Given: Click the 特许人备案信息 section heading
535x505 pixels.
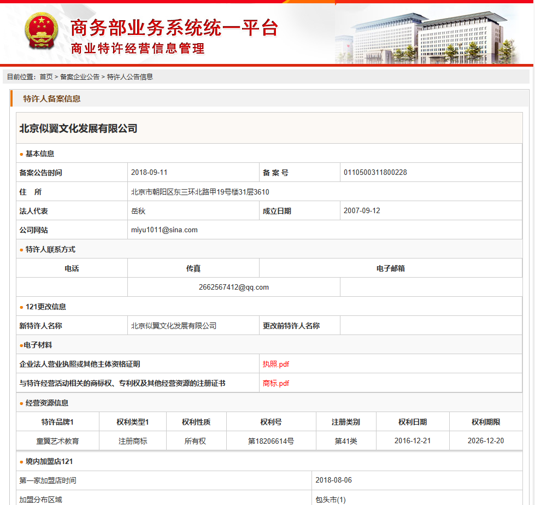Looking at the screenshot, I should click(x=52, y=99).
